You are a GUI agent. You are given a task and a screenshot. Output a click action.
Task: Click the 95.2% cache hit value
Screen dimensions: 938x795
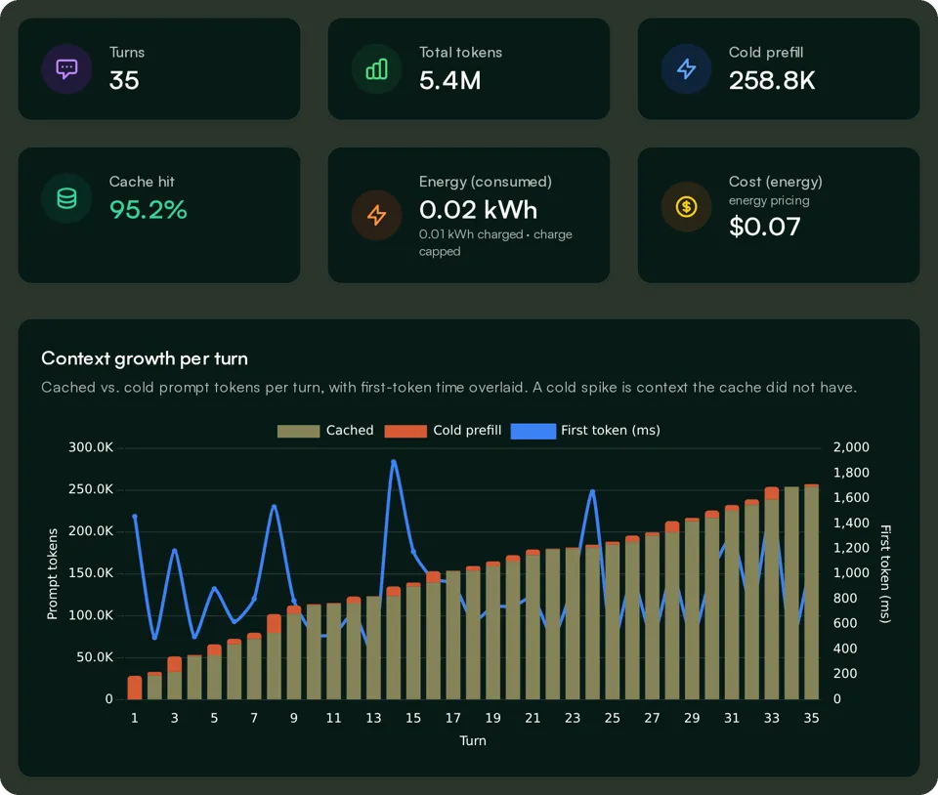pyautogui.click(x=148, y=210)
